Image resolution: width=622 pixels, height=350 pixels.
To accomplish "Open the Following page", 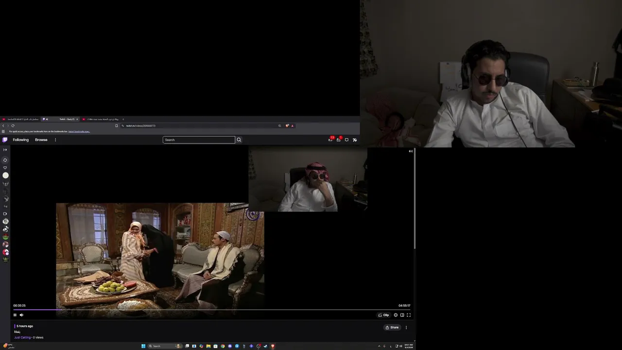I will [21, 140].
